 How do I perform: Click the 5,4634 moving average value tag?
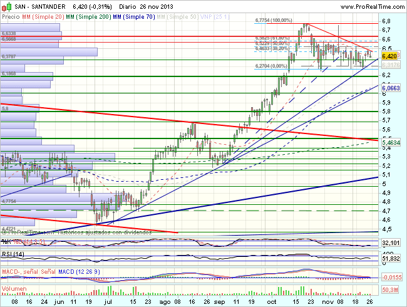391,142
